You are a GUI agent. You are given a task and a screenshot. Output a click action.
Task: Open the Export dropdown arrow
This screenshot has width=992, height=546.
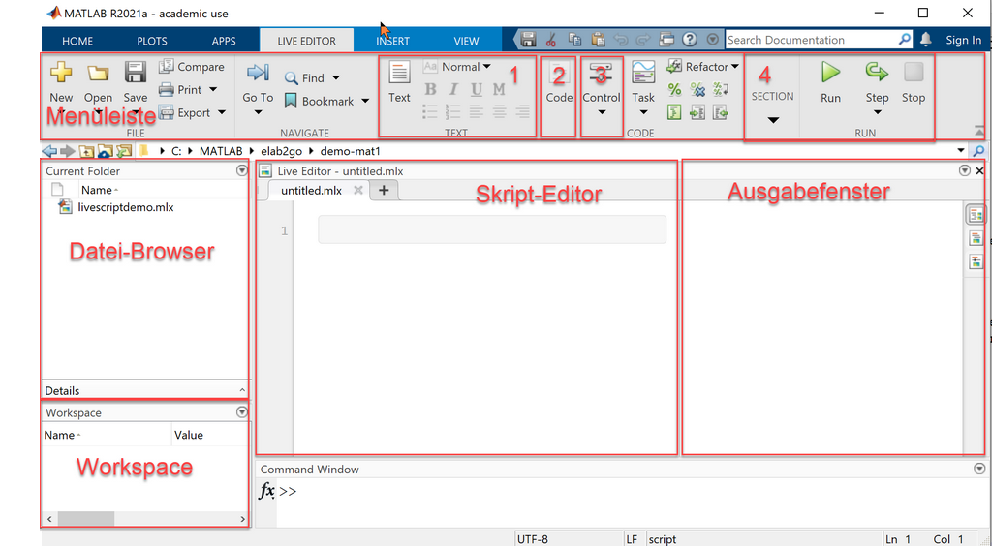222,112
